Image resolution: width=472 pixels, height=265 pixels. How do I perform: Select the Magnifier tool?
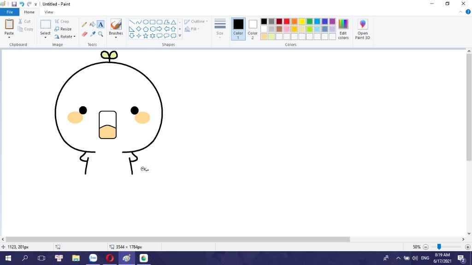pyautogui.click(x=100, y=34)
